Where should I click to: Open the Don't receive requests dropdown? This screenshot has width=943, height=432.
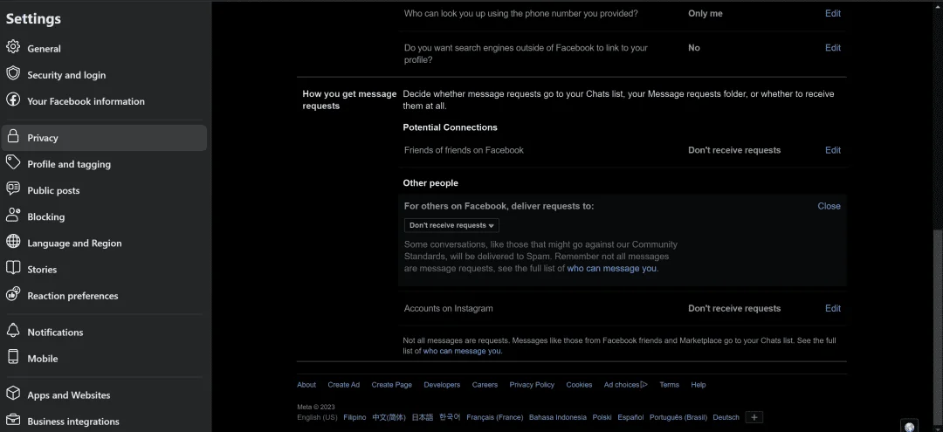click(451, 225)
